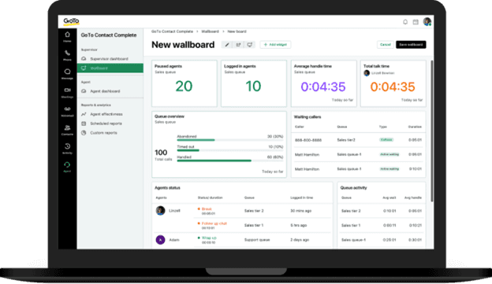
Task: Open the user profile avatar menu
Action: (x=427, y=21)
